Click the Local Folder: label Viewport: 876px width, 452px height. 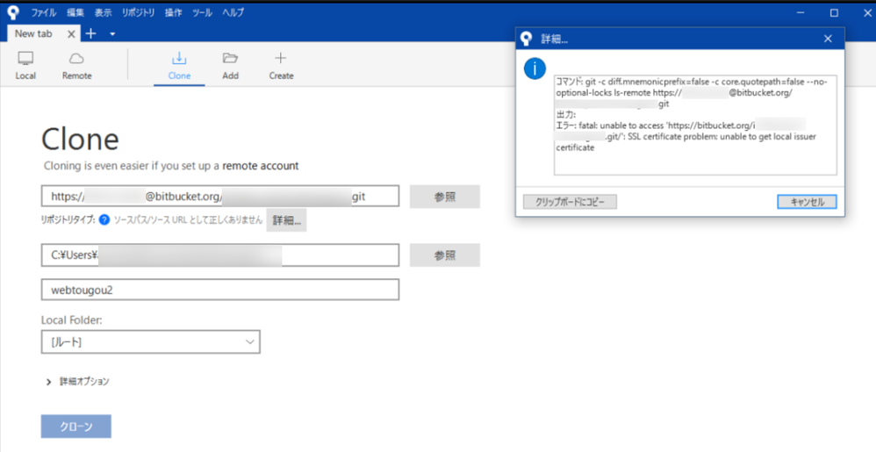click(x=70, y=320)
